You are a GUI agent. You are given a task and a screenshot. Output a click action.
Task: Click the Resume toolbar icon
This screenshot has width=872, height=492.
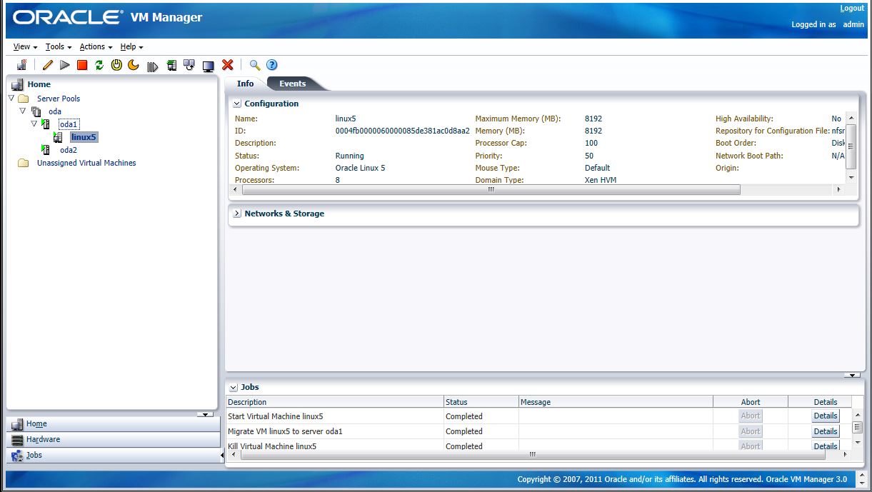click(152, 66)
